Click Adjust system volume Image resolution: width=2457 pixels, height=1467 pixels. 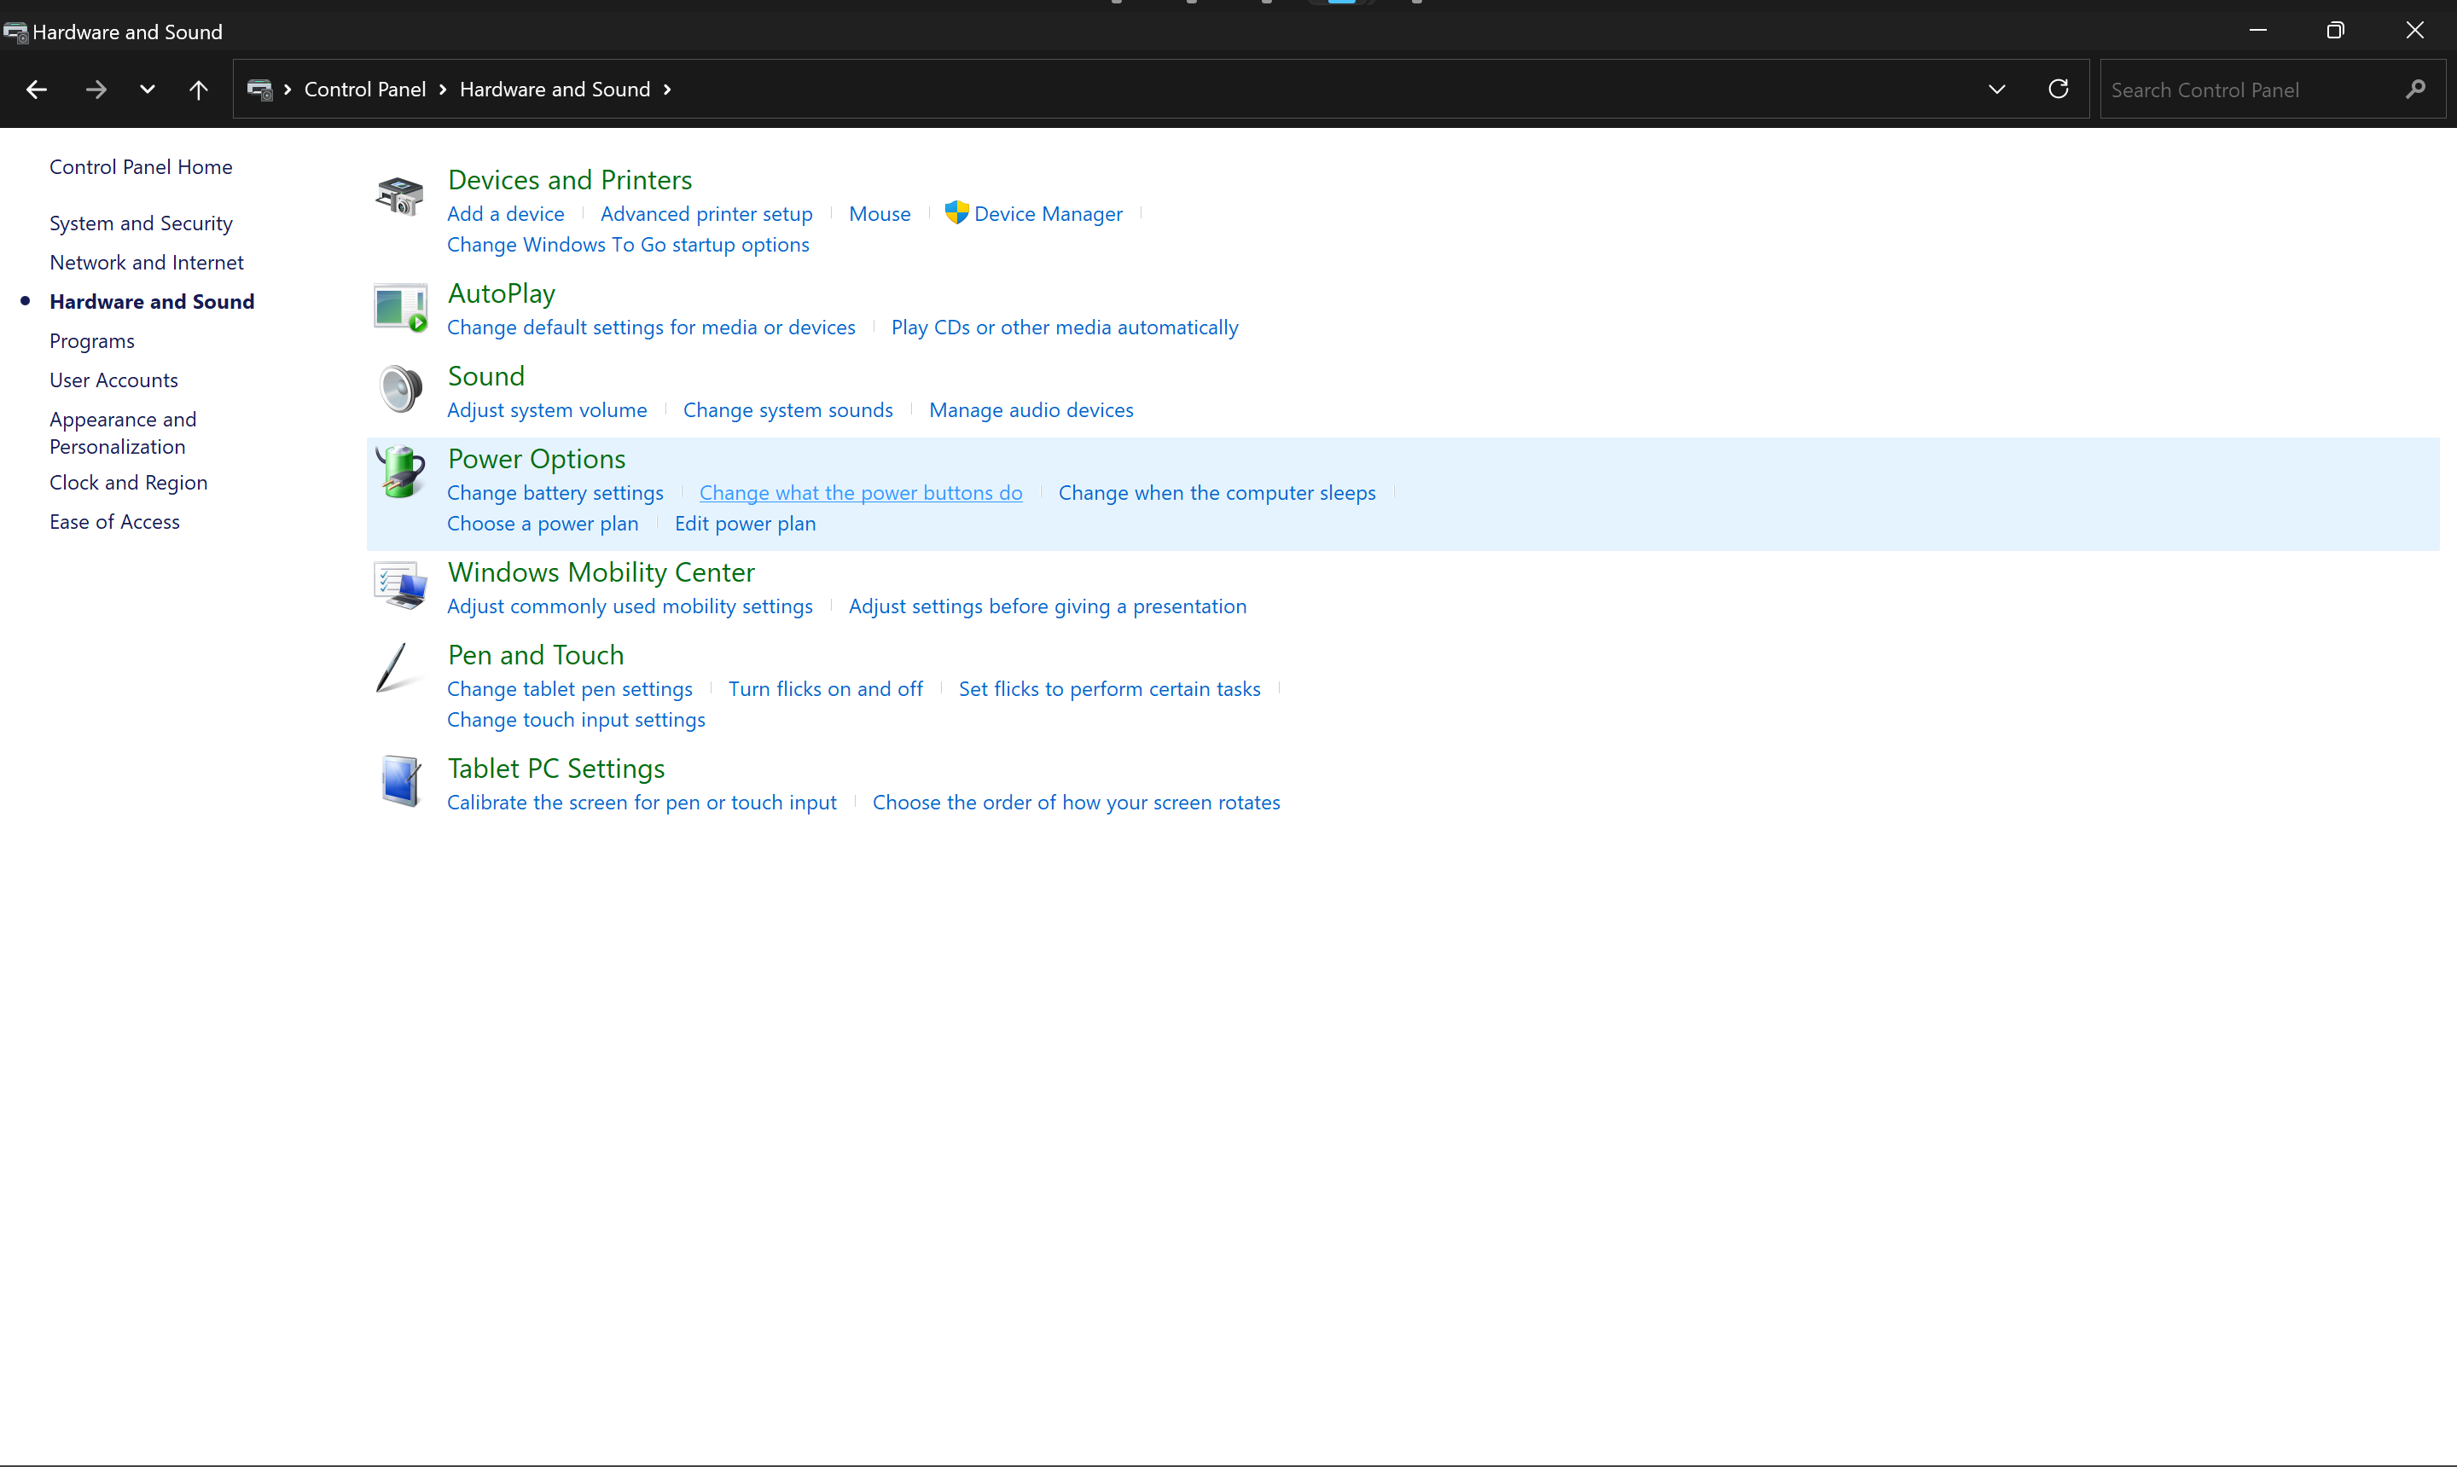[547, 410]
